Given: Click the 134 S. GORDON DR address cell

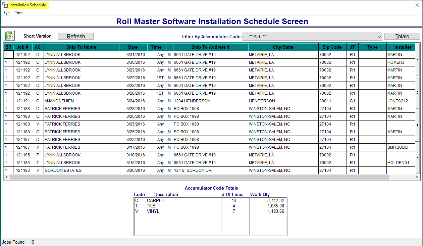Looking at the screenshot, I should (210, 170).
